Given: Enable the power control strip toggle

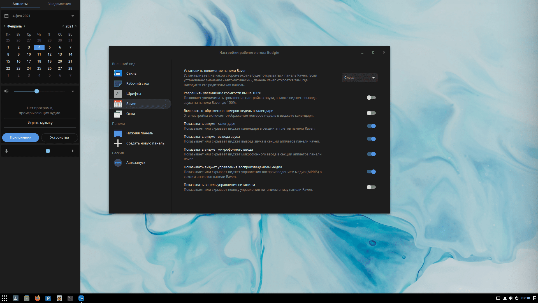Looking at the screenshot, I should click(x=371, y=187).
